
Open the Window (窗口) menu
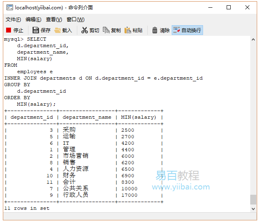75,20
